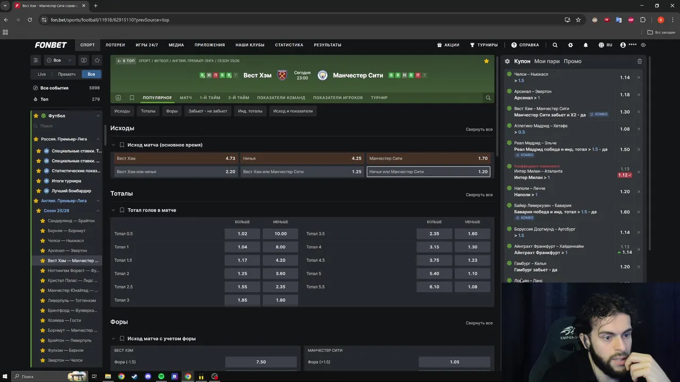Open match statistics chart icon
Viewport: 680px width, 382px height.
118,98
